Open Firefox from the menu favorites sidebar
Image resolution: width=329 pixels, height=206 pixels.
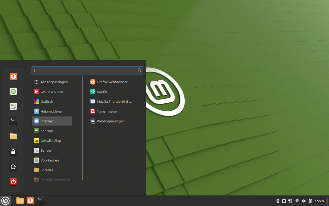pyautogui.click(x=13, y=76)
